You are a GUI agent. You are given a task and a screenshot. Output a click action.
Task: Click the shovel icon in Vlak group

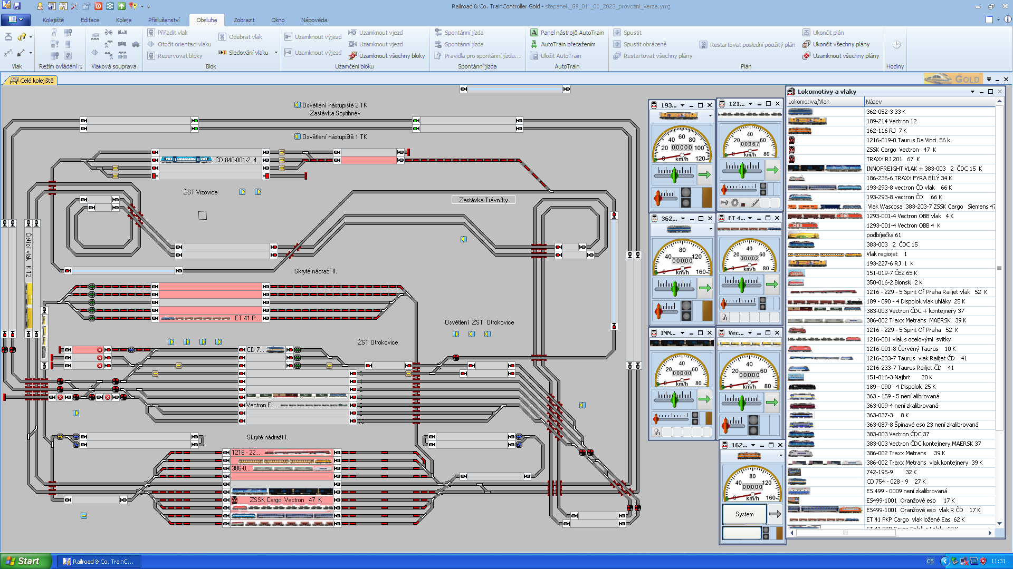[21, 53]
